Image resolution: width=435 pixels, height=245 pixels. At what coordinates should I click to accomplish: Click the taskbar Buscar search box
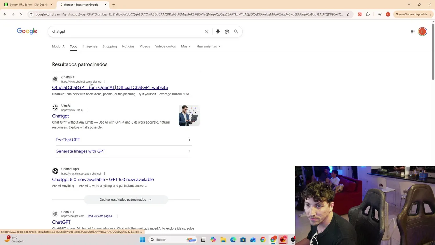[173, 240]
